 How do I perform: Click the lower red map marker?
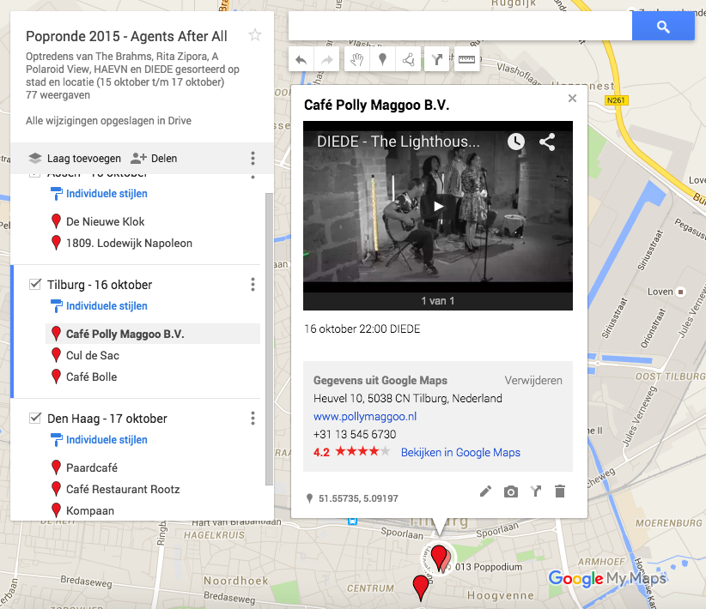click(x=421, y=588)
